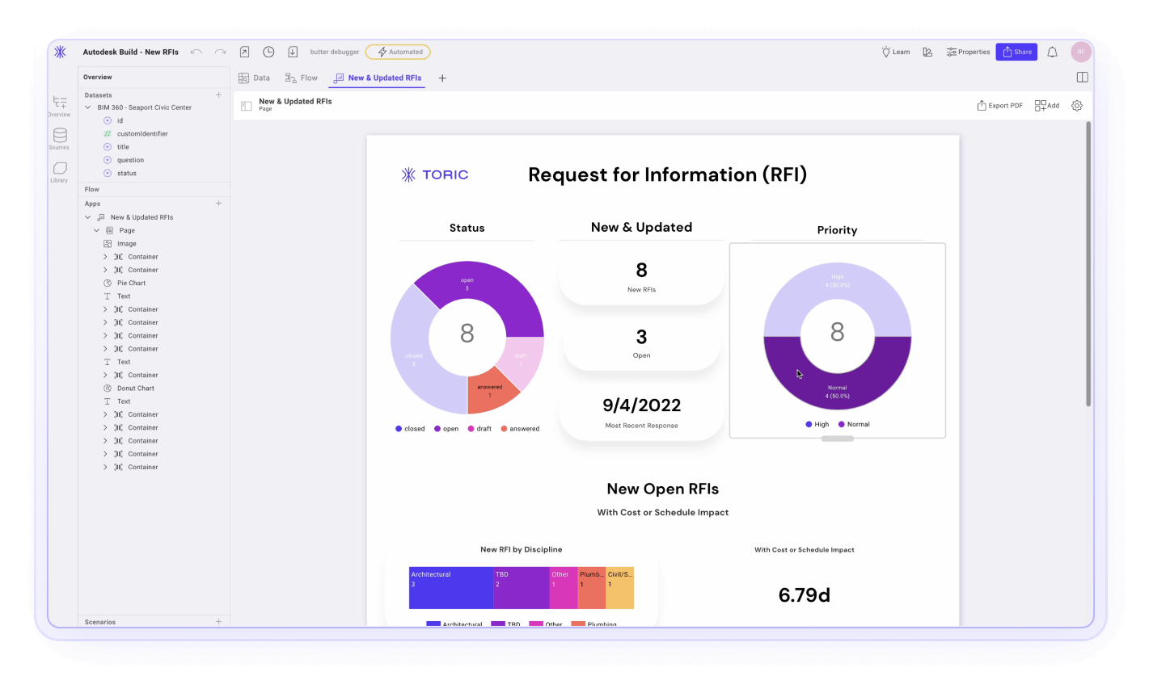Select the Pie Chart node in the Page tree
The height and width of the screenshot is (693, 1153).
(130, 282)
